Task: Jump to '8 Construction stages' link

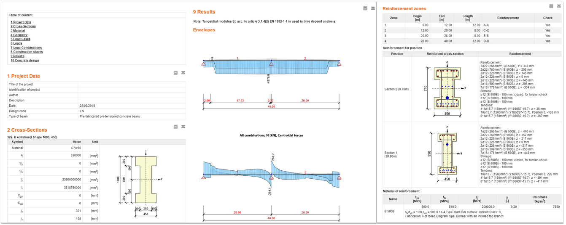Action: (27, 52)
